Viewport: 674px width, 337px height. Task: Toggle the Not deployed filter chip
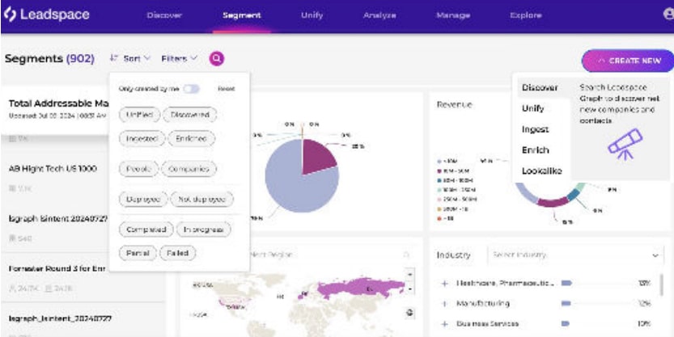[202, 199]
